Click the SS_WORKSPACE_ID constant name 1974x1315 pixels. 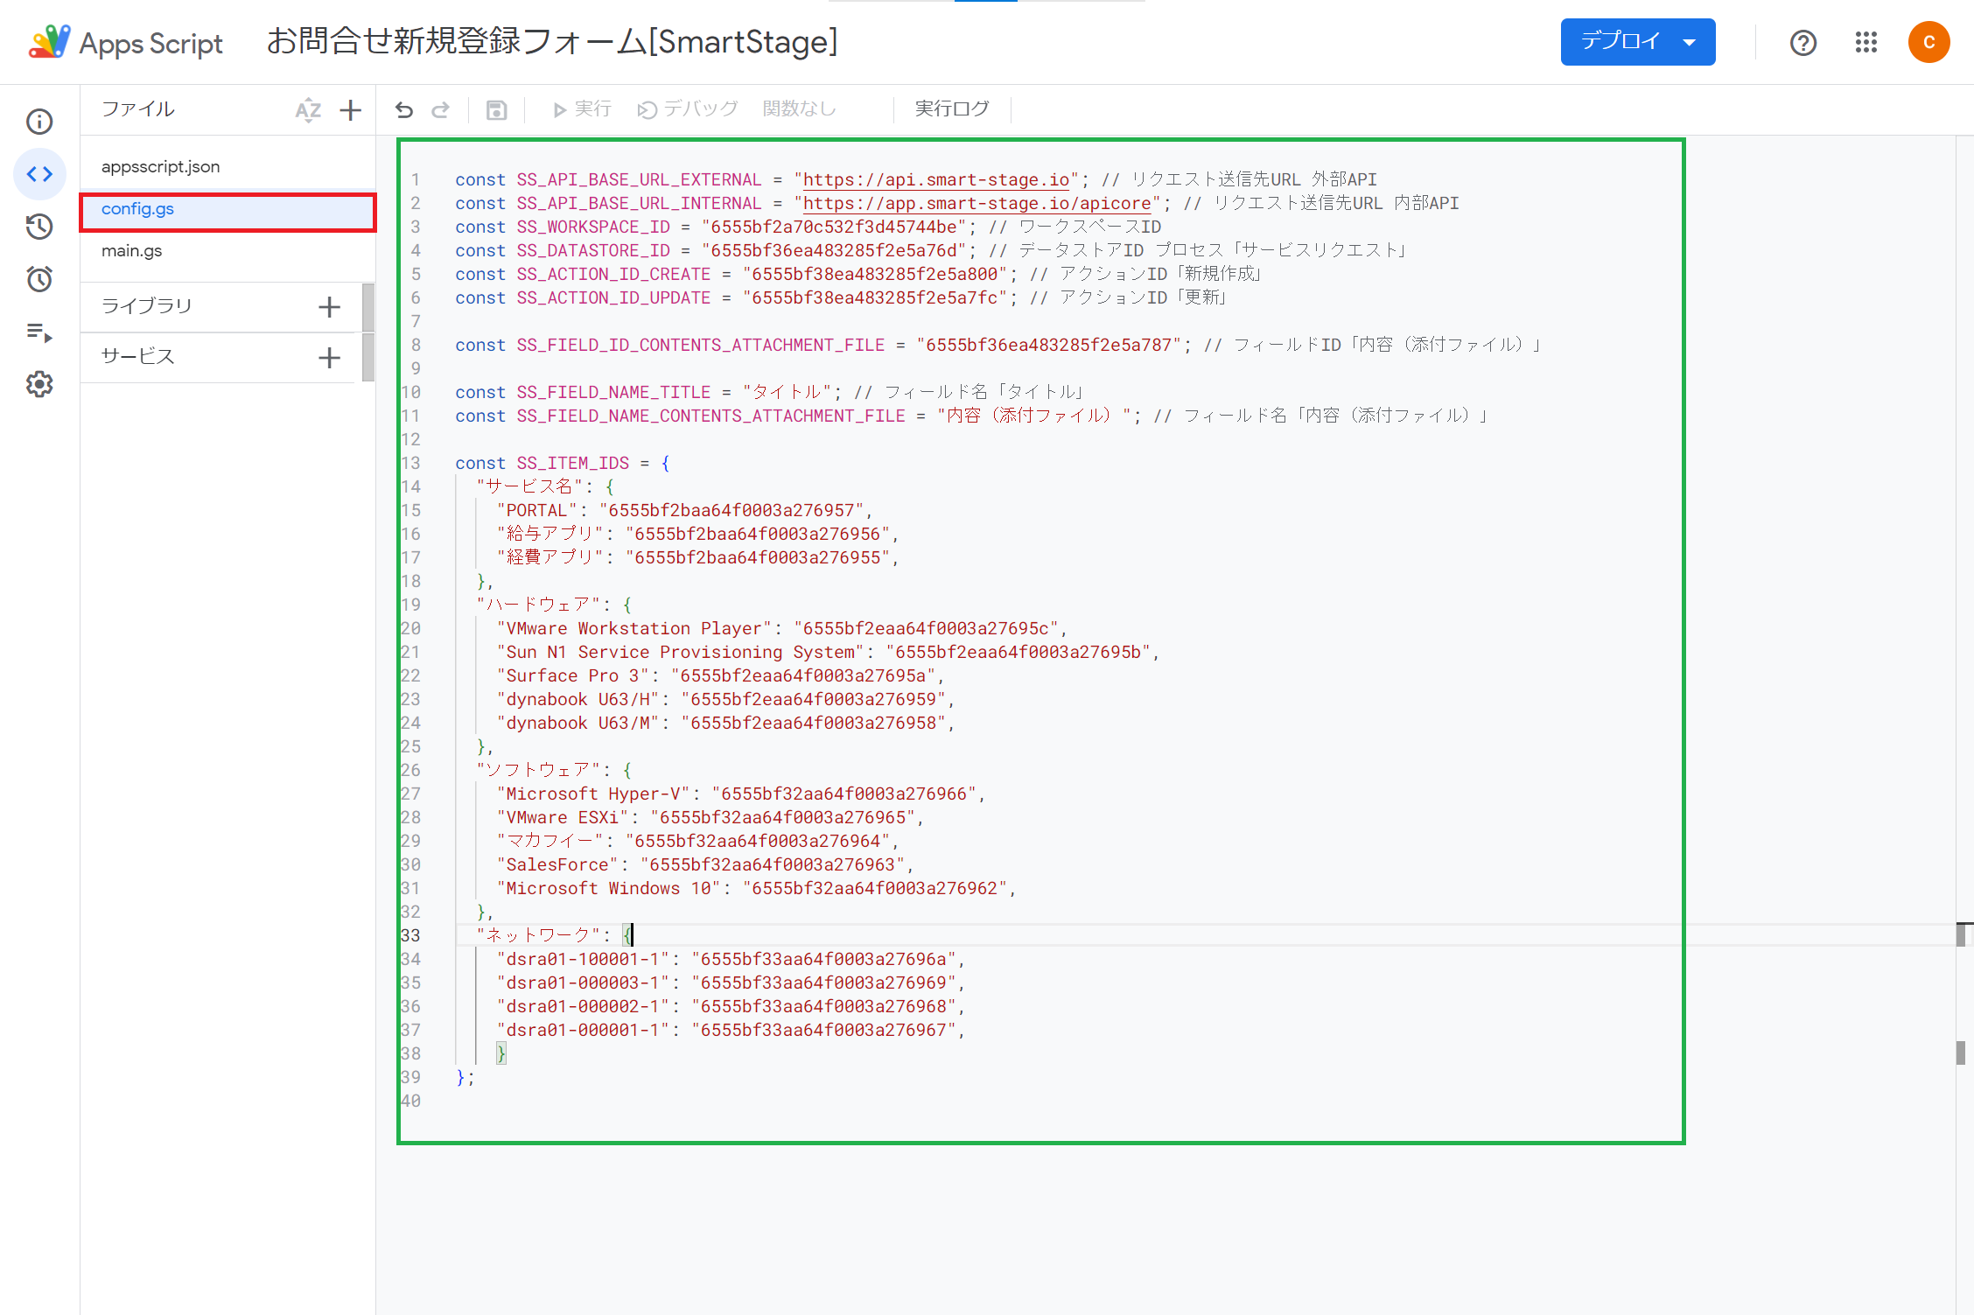coord(593,227)
